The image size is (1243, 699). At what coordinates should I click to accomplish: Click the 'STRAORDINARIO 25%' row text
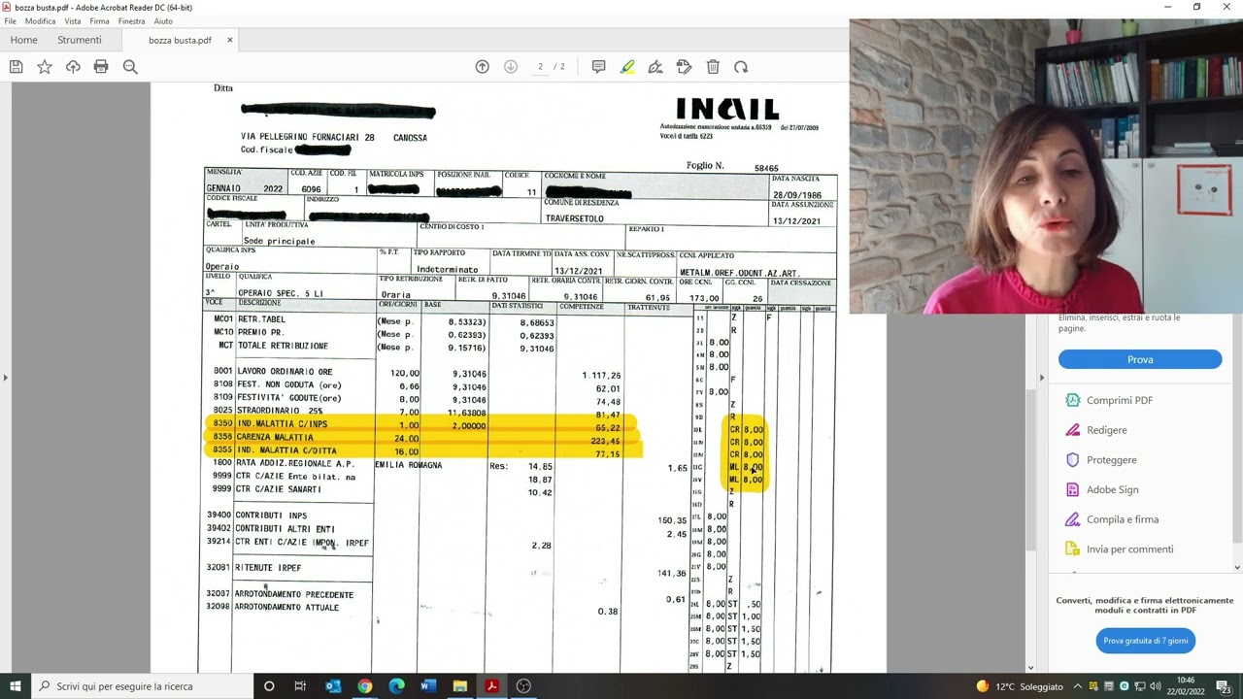pyautogui.click(x=280, y=412)
